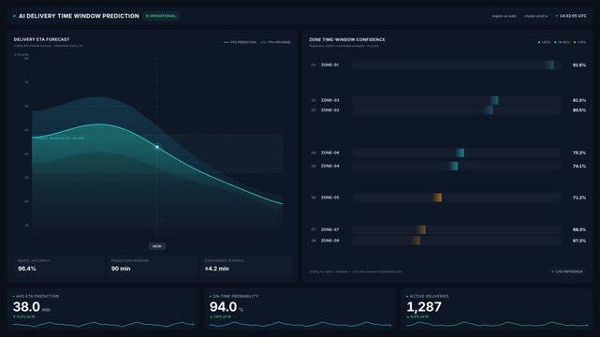600x337 pixels.
Task: Click the Model Accuracy 96.4% stat card
Action: tap(58, 266)
